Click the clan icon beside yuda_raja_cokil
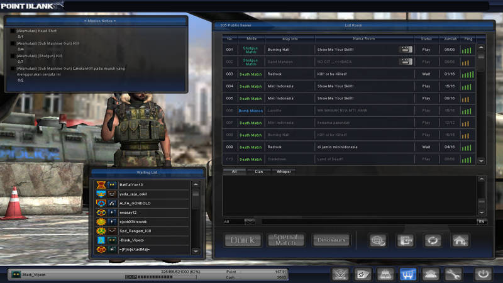 [112, 194]
